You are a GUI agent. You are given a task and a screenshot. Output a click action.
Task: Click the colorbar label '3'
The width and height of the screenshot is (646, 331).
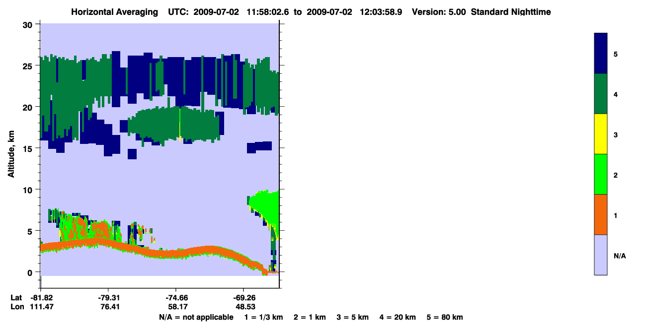(616, 134)
